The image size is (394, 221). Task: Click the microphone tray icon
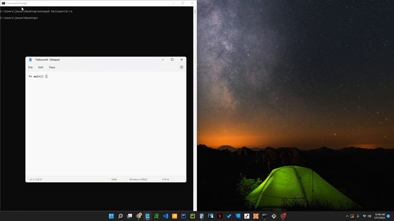pos(358,216)
